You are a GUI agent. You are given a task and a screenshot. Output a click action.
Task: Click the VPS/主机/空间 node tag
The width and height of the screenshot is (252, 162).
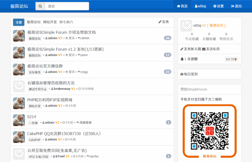tap(38, 157)
